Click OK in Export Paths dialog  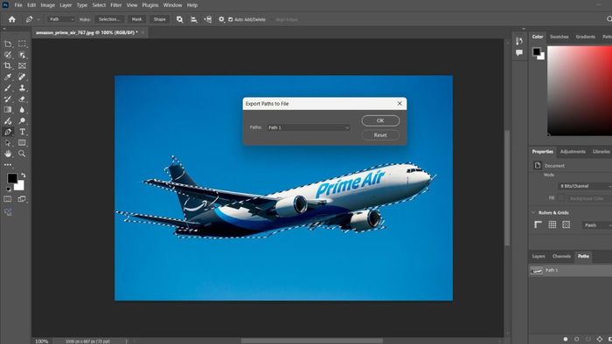[380, 120]
